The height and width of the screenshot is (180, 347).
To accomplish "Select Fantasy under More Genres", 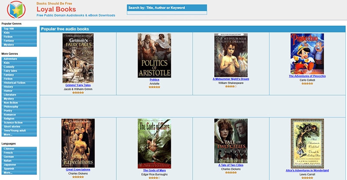I will tap(19, 75).
